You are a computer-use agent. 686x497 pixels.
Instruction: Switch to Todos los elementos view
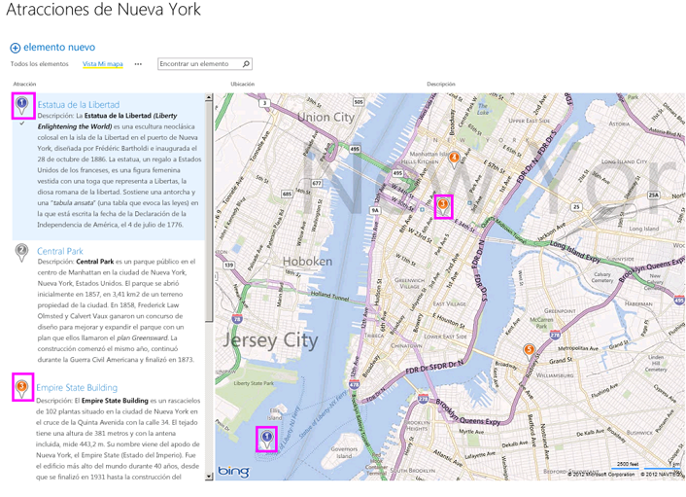click(40, 64)
